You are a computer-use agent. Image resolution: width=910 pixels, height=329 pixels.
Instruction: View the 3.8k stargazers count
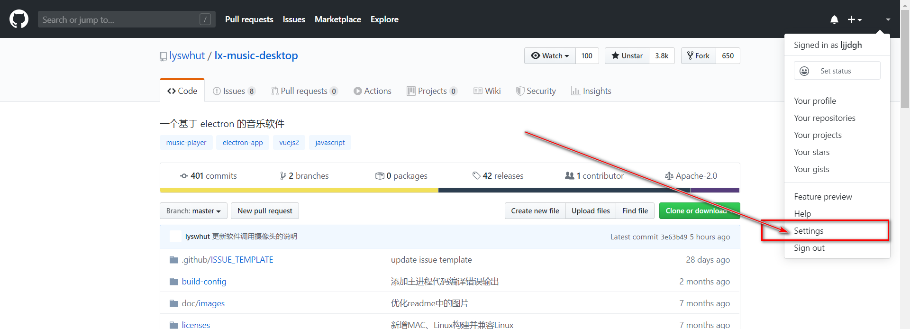pyautogui.click(x=662, y=56)
